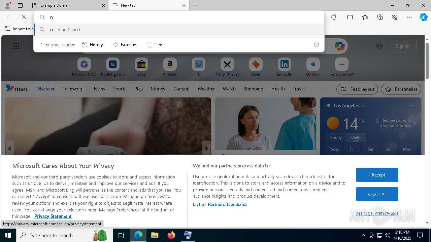
Task: Open the Manage Preferences link
Action: click(x=377, y=213)
